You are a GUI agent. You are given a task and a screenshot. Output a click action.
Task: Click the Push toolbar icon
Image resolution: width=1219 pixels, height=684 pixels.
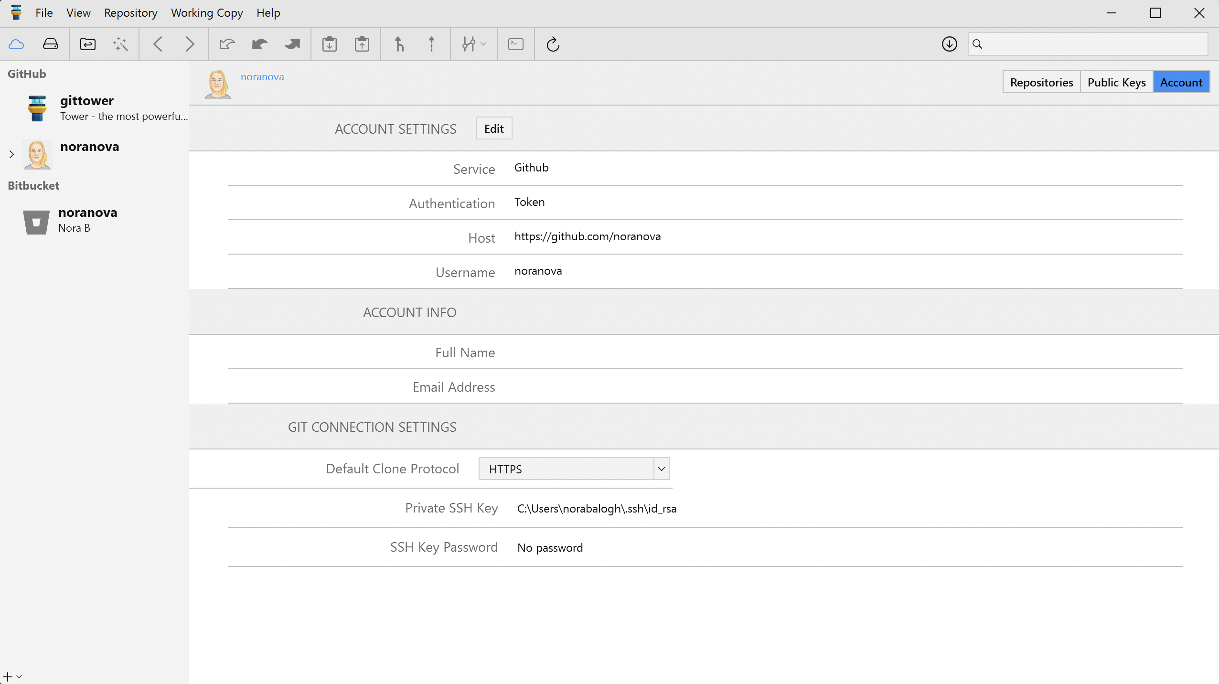[292, 44]
